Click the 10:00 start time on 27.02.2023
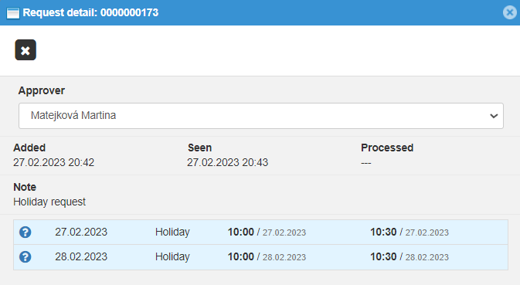The height and width of the screenshot is (285, 520). pos(241,232)
